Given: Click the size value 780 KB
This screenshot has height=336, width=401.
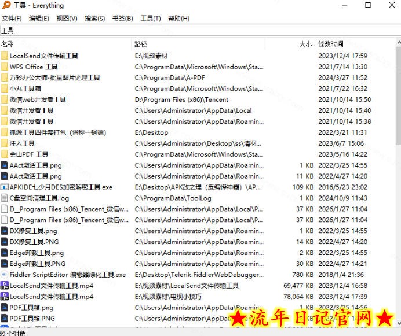Looking at the screenshot, I should pos(303,275).
